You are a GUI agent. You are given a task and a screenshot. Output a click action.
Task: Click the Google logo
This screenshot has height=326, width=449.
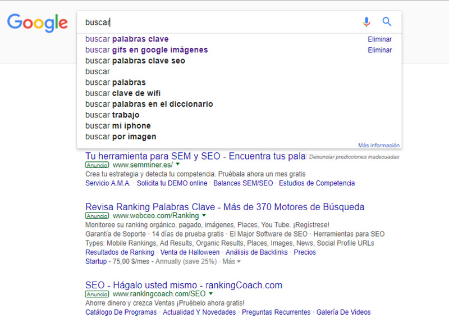click(38, 22)
